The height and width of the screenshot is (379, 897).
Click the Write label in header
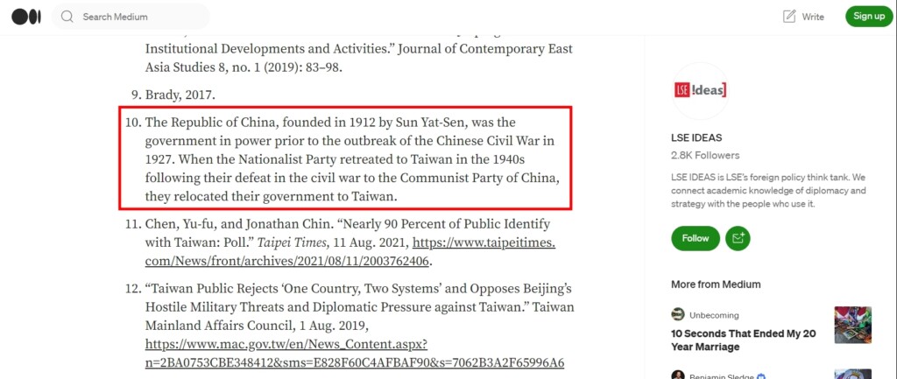coord(813,17)
